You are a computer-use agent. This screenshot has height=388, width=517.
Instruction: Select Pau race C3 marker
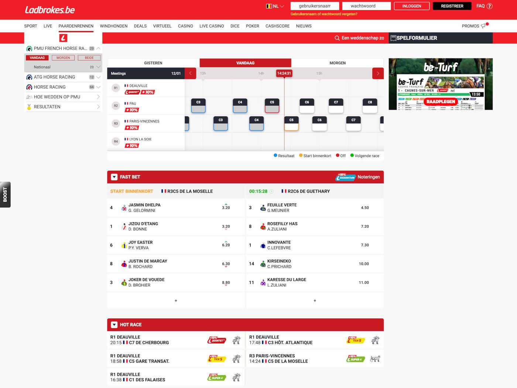(198, 106)
